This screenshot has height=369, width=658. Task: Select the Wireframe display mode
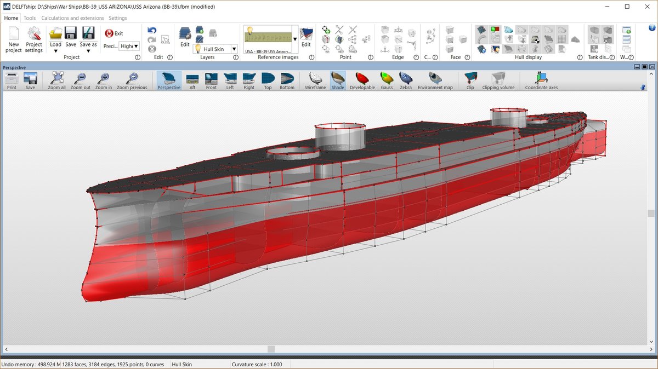click(x=315, y=80)
